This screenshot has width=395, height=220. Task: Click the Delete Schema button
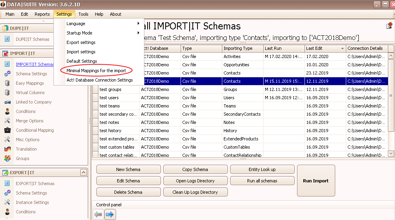click(x=128, y=192)
